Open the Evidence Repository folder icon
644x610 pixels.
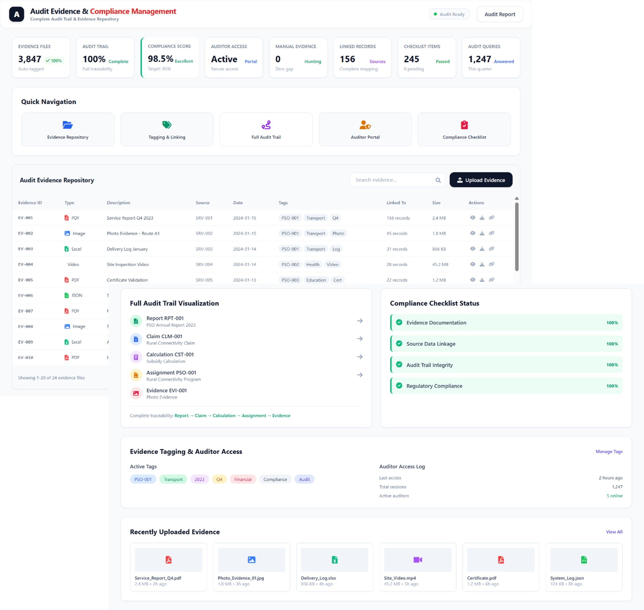tap(68, 125)
